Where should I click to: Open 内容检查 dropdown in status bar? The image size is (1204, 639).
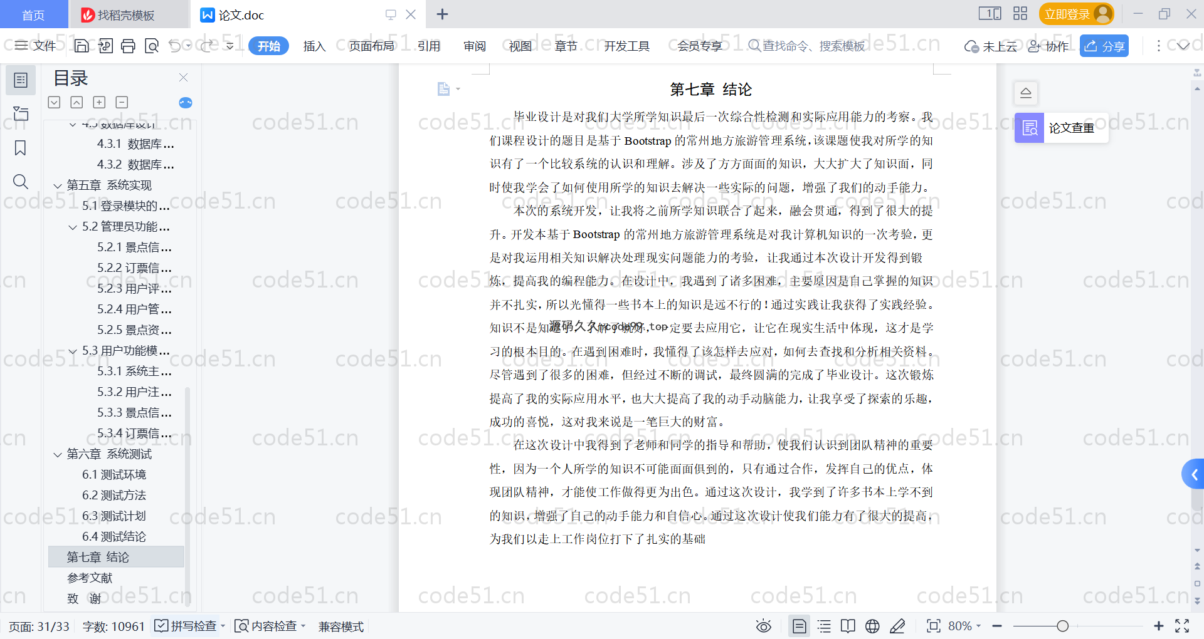point(270,626)
